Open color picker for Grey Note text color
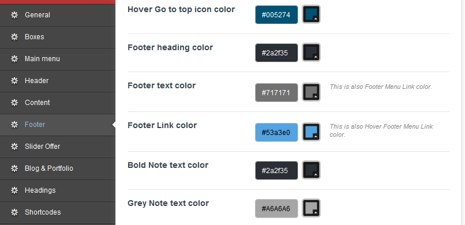 tap(311, 208)
